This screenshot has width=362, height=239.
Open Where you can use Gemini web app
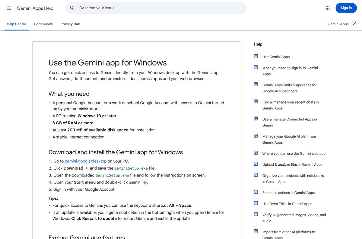pos(294,153)
